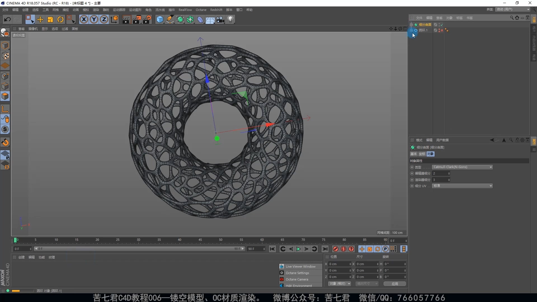537x302 pixels.
Task: Add a Camera object
Action: tap(220, 19)
